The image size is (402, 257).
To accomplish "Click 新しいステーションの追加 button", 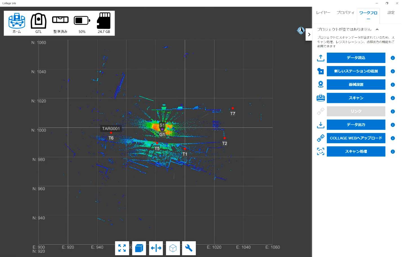I will [x=356, y=71].
